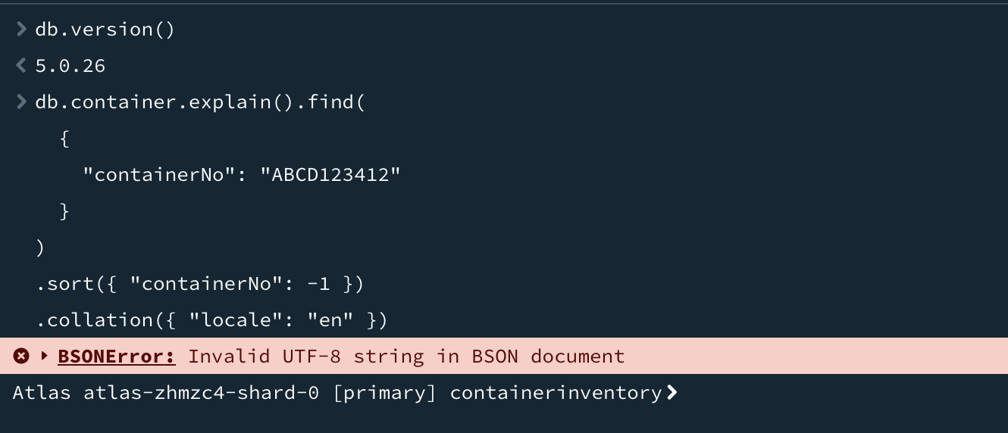Click the "ABCD123412" string value

tap(330, 175)
